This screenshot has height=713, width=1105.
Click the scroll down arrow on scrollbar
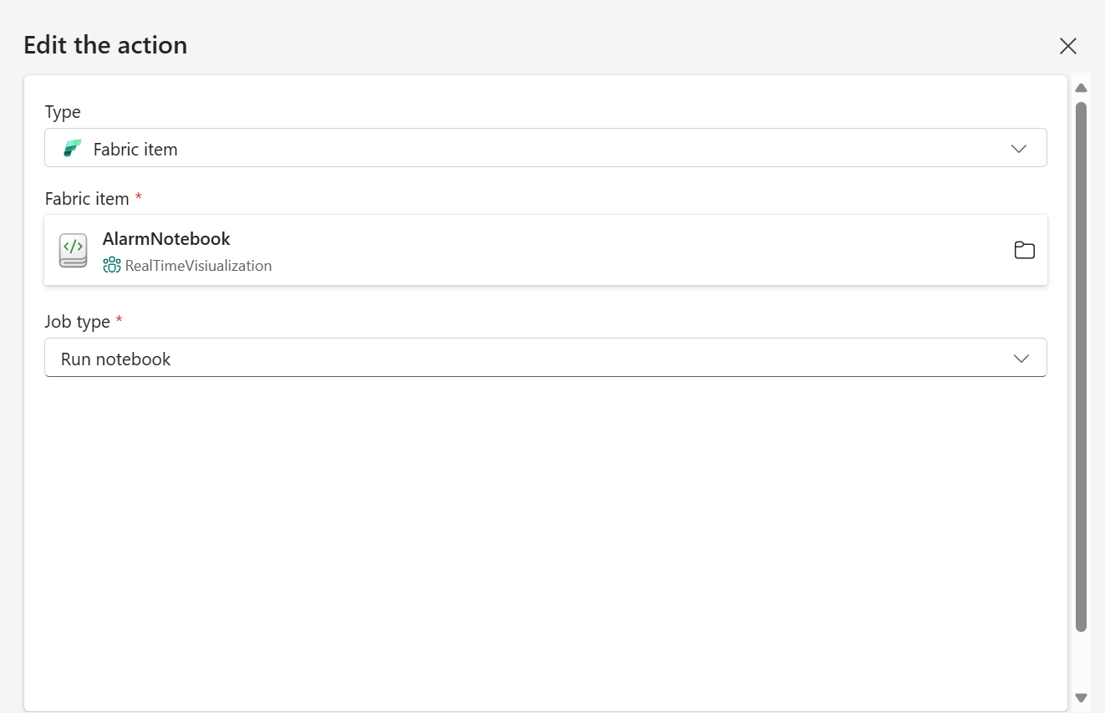pos(1081,697)
